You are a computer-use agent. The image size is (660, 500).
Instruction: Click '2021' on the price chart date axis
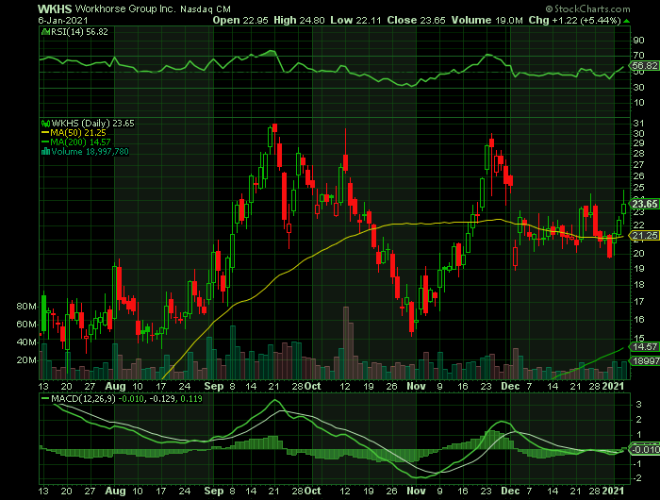click(613, 386)
